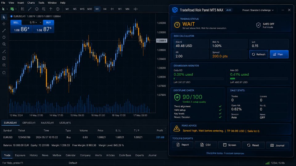The height and width of the screenshot is (166, 296).
Task: Click the green discipline star shield icon
Action: coord(177,97)
